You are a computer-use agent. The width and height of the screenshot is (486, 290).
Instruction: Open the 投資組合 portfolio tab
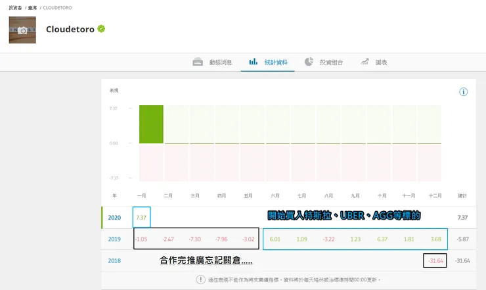pos(324,62)
